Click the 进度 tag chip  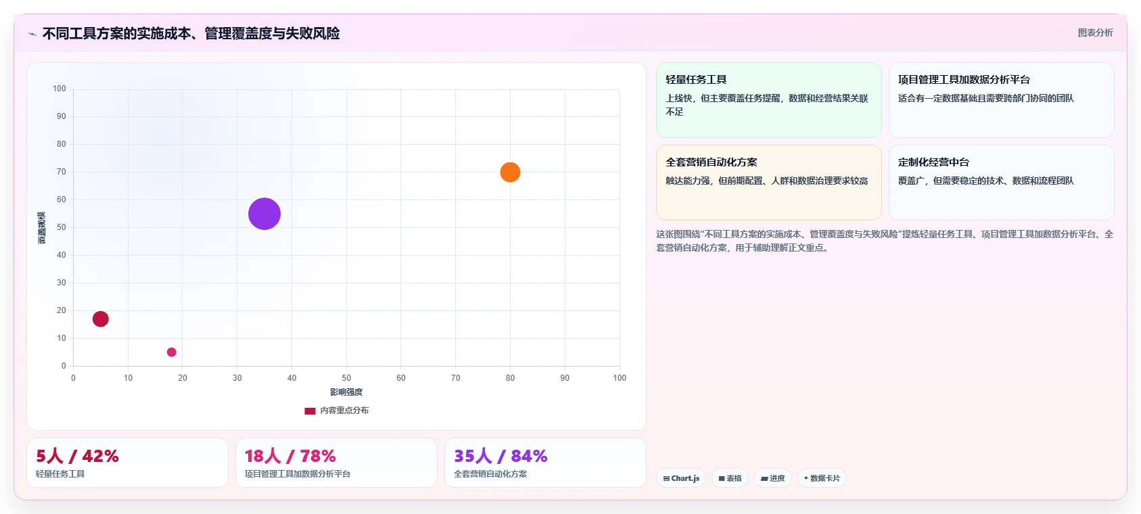click(773, 478)
